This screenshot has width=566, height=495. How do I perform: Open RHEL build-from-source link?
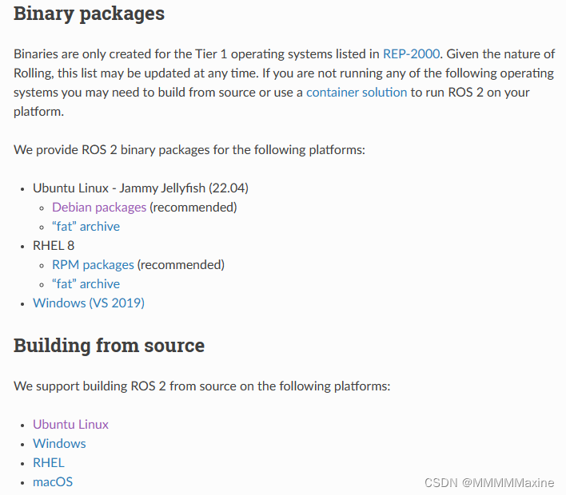click(x=49, y=462)
